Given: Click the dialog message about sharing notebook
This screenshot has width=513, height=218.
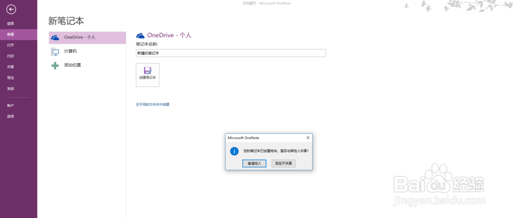Looking at the screenshot, I should (x=276, y=151).
